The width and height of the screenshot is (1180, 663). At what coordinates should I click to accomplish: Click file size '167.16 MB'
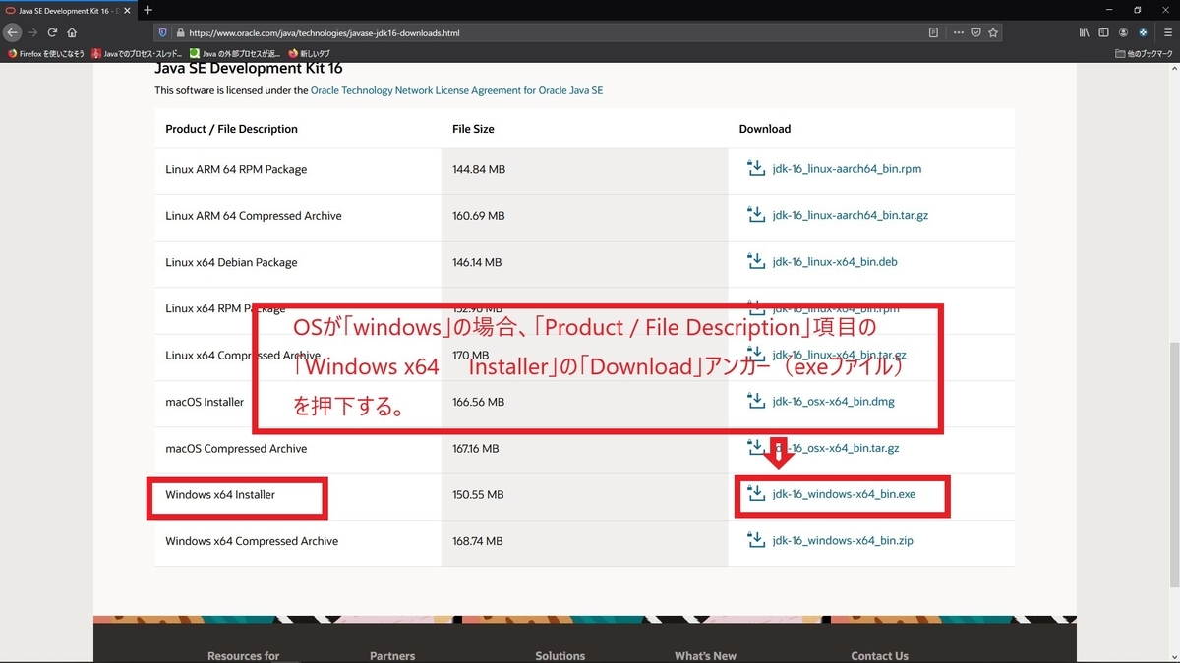[x=476, y=449]
